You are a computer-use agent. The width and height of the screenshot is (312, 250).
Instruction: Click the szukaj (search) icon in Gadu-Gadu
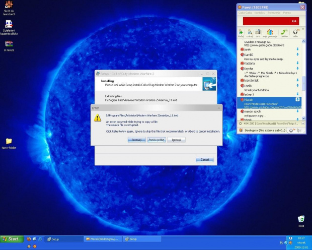250,32
